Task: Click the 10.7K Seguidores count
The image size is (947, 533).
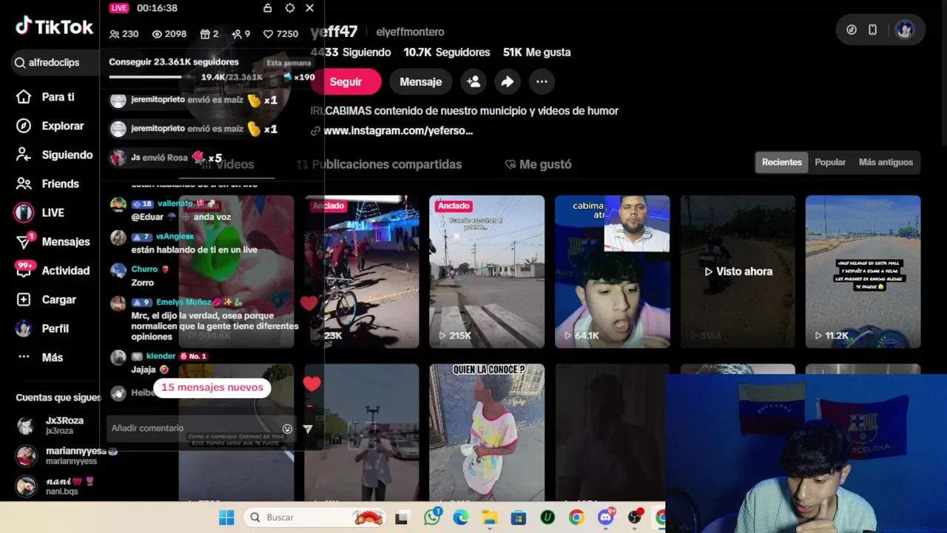Action: (447, 53)
